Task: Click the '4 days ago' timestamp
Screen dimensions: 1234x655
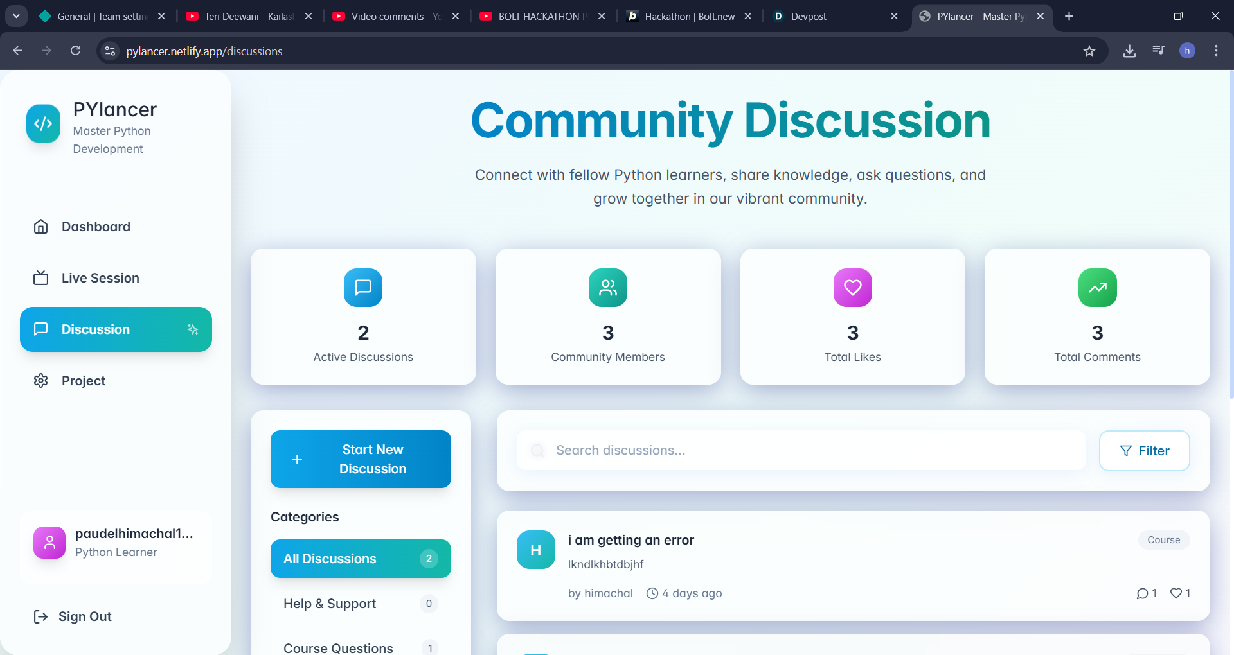Action: click(692, 593)
